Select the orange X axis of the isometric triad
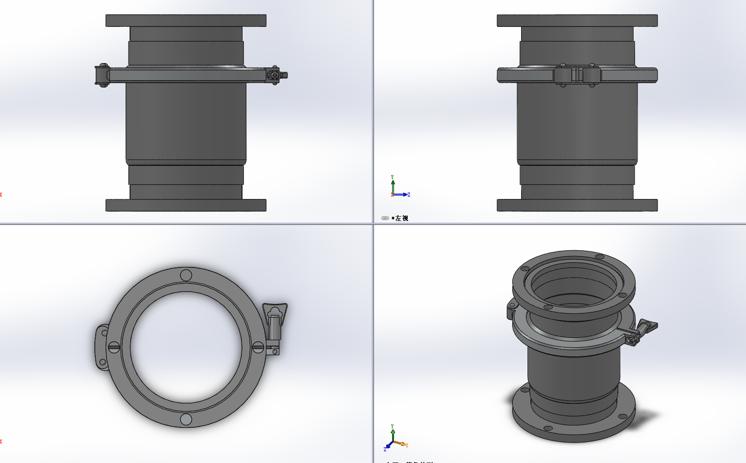This screenshot has width=746, height=463. [x=400, y=444]
